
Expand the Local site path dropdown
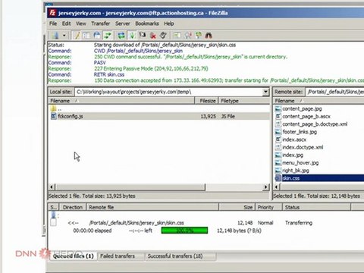[x=265, y=92]
